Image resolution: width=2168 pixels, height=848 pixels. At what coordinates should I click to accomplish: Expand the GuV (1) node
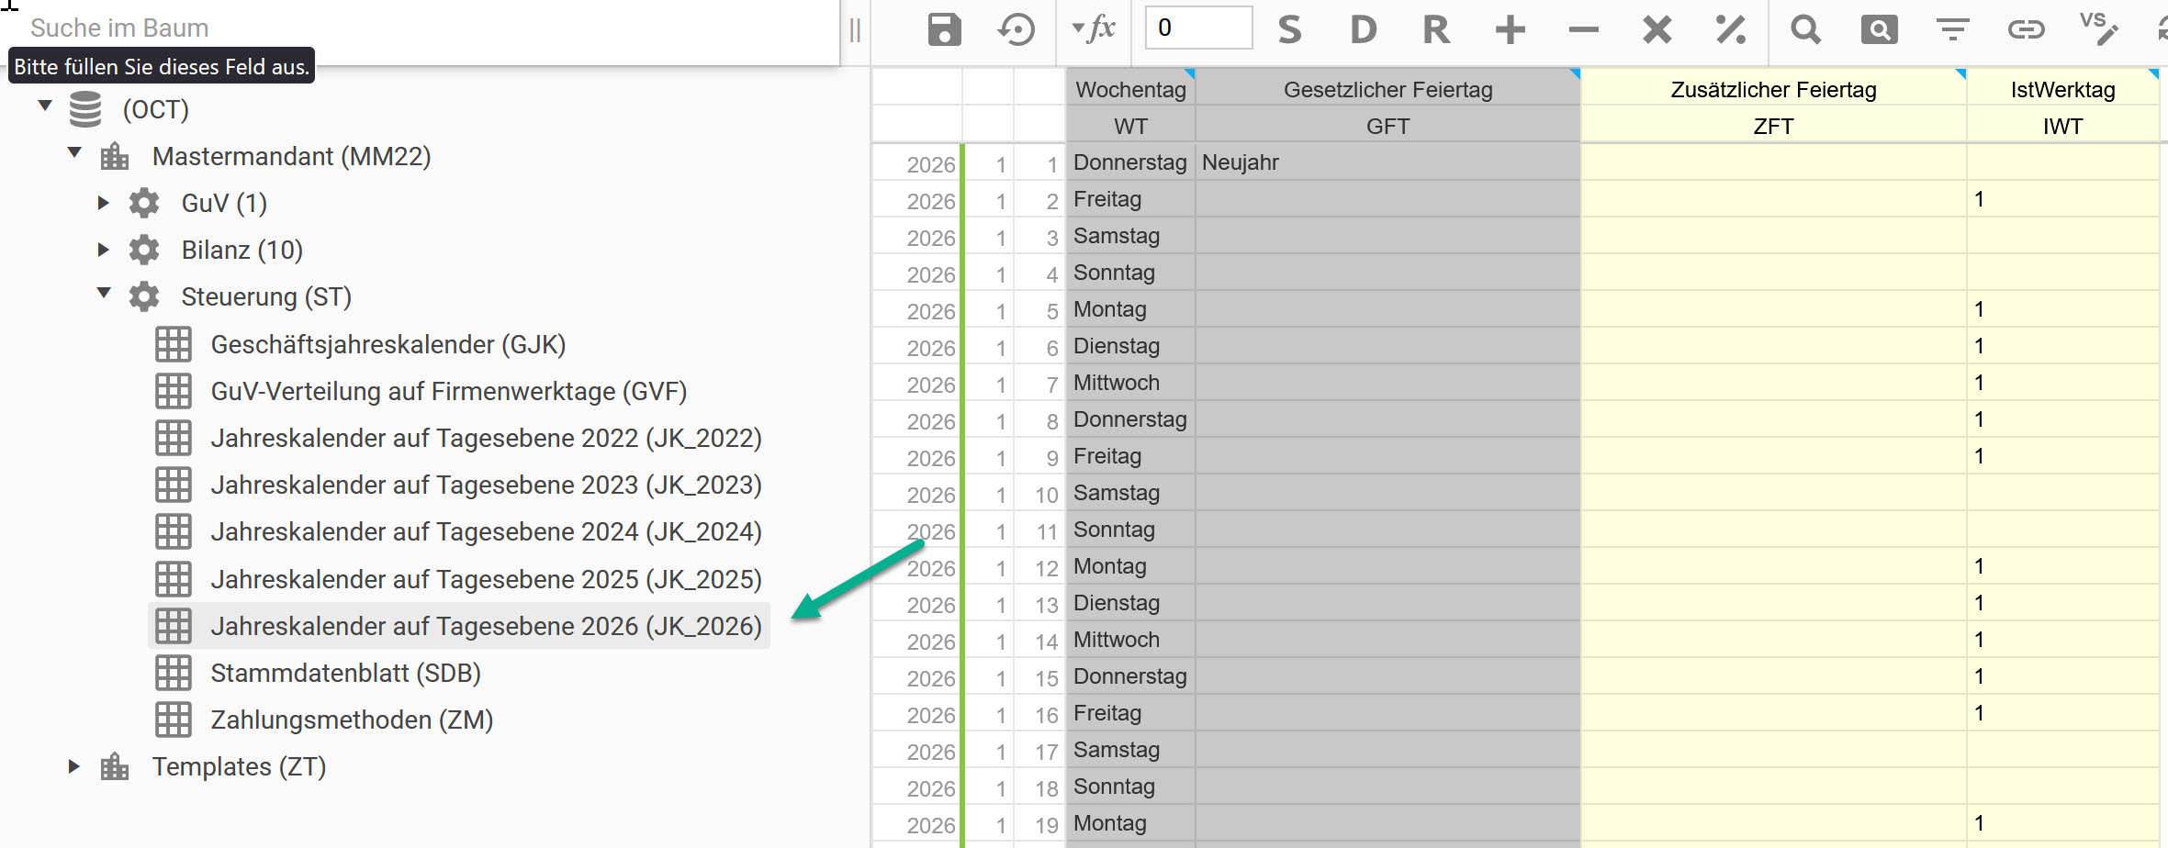[x=103, y=203]
